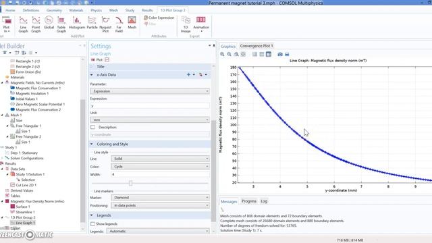Click zoom in icon in Graphics toolbar
Image resolution: width=432 pixels, height=243 pixels.
point(222,54)
